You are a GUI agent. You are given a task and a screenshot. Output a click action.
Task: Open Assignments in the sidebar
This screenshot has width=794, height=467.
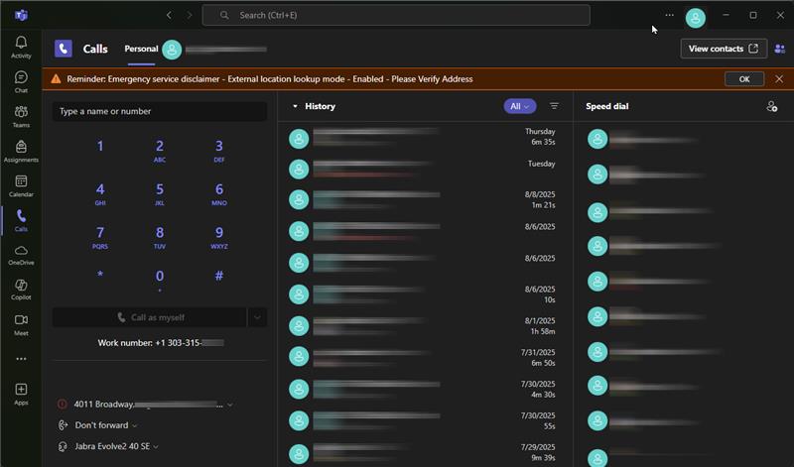[21, 151]
